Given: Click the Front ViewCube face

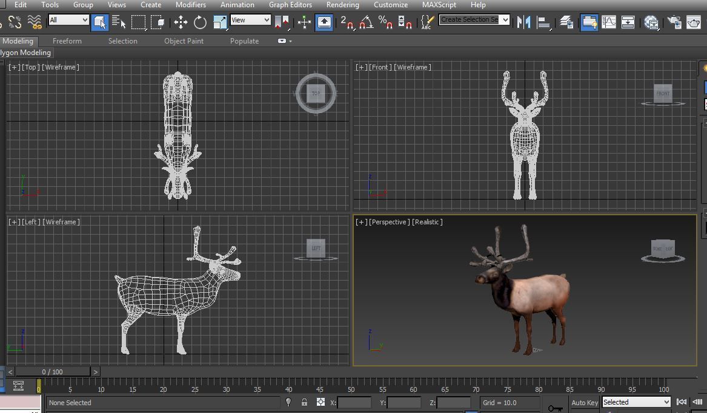Looking at the screenshot, I should (663, 94).
